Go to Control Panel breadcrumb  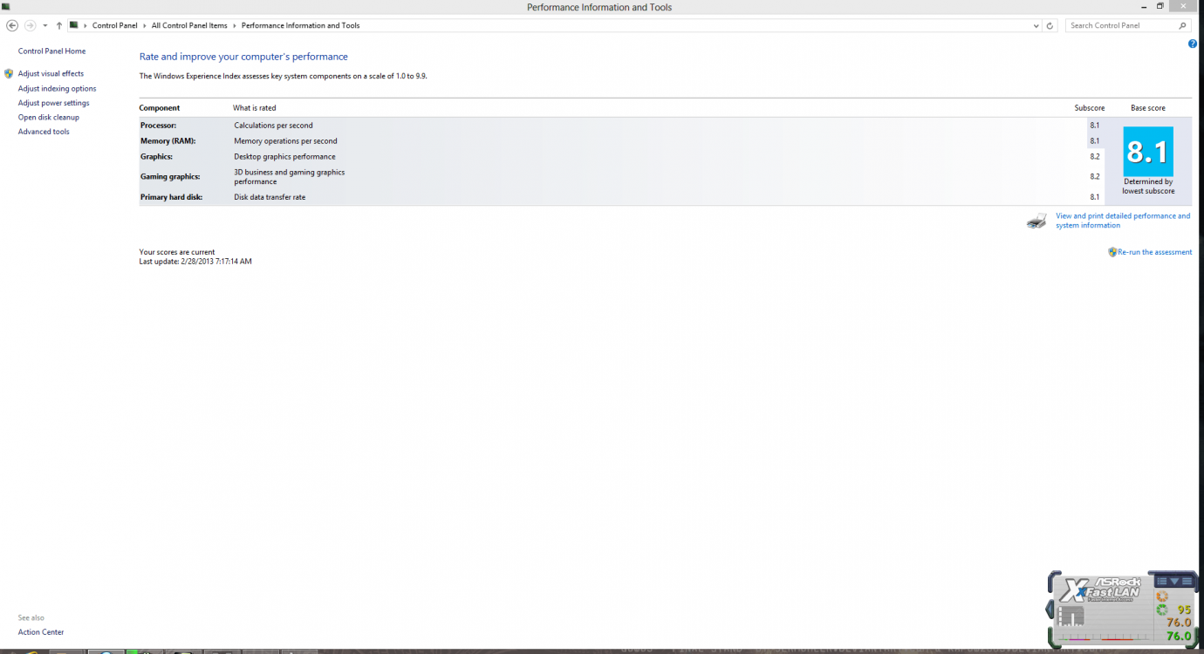point(114,25)
